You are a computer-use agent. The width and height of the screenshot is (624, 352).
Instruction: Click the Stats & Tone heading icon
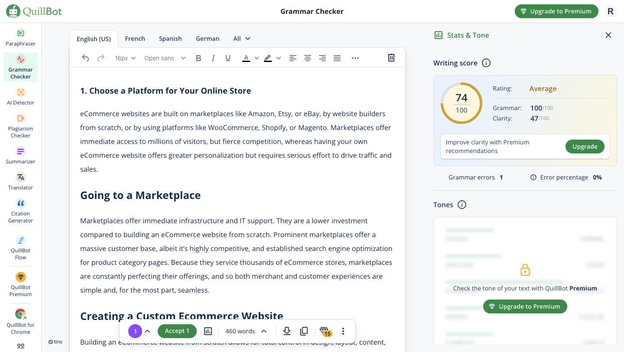coord(439,35)
